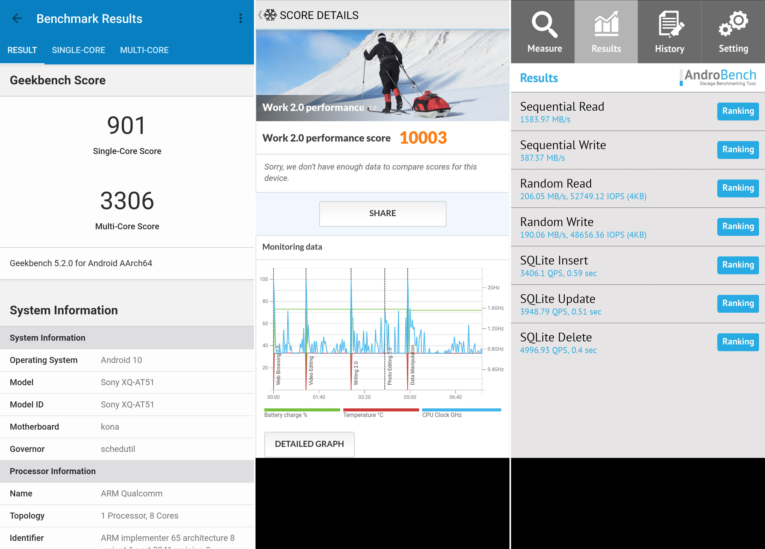The width and height of the screenshot is (765, 549).
Task: Tap the Topology 1 Processor, 8 Cores row
Action: (x=127, y=516)
